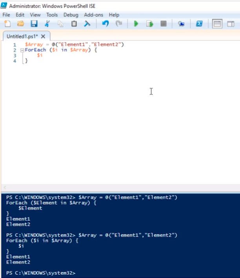
Task: Start PowerShell.exe with the blue console icon
Action: click(x=199, y=23)
